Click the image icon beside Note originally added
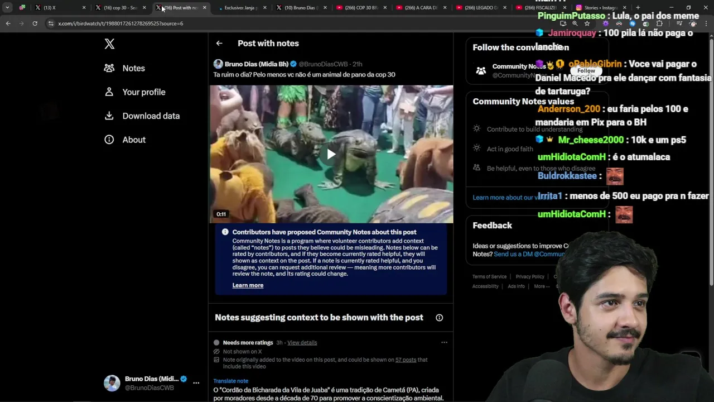The width and height of the screenshot is (714, 402). click(216, 360)
